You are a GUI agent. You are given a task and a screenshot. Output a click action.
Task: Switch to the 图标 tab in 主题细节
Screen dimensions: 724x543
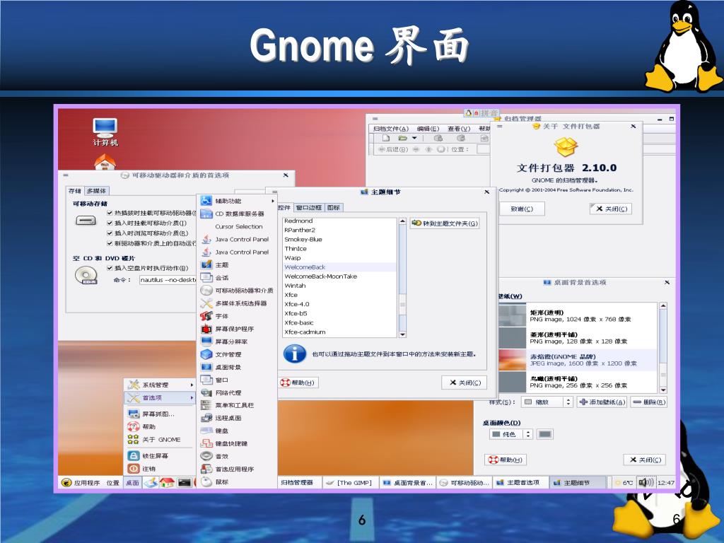tap(334, 208)
